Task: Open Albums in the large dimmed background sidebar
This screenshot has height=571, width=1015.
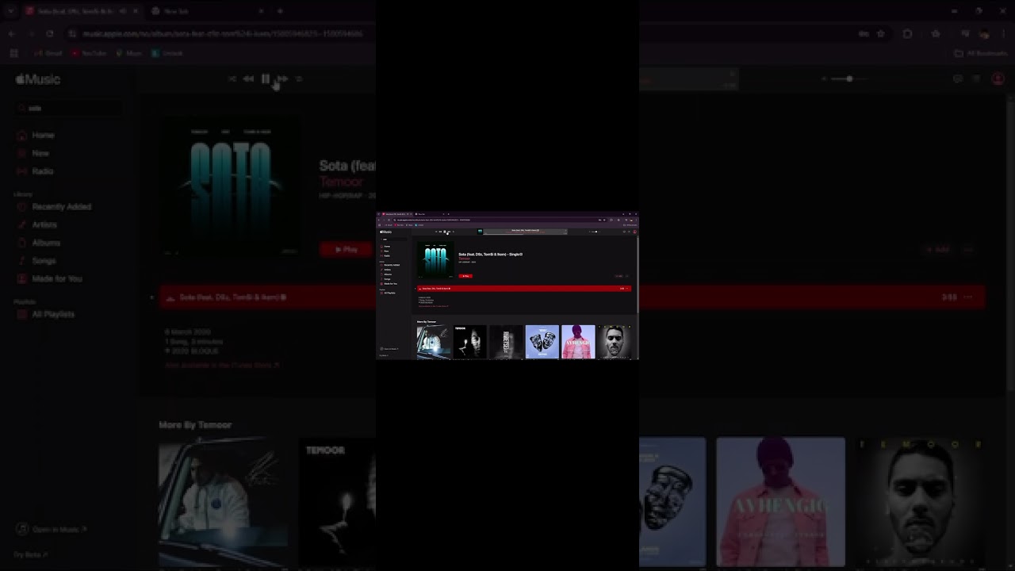Action: pos(39,243)
